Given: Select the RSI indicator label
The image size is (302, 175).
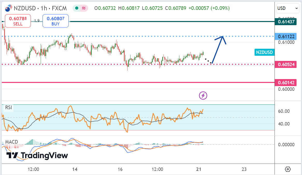Looking at the screenshot, I should (8, 107).
